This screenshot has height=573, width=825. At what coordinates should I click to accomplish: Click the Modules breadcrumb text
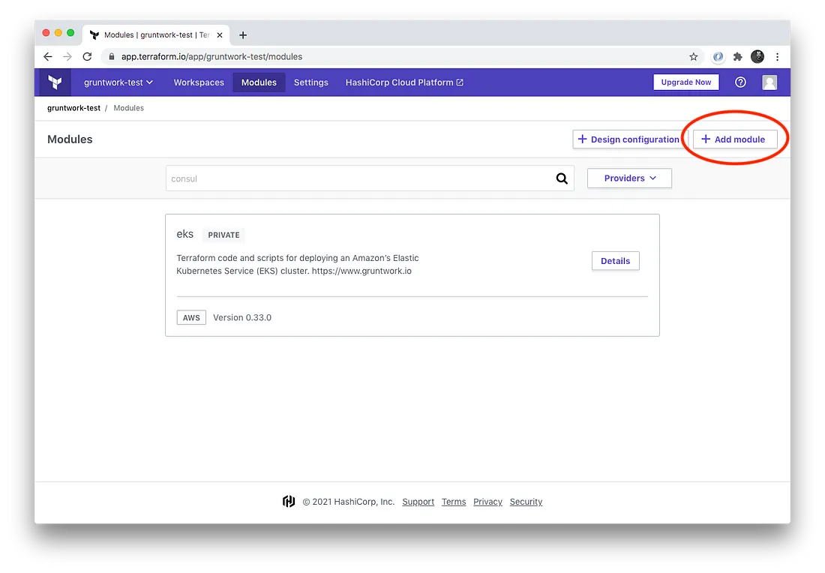(x=128, y=108)
